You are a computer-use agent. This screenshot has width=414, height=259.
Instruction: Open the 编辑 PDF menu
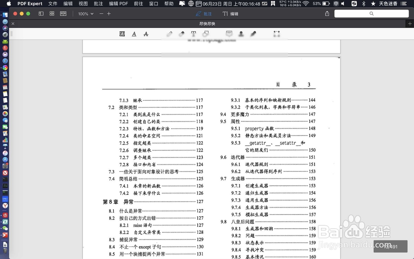(118, 3)
